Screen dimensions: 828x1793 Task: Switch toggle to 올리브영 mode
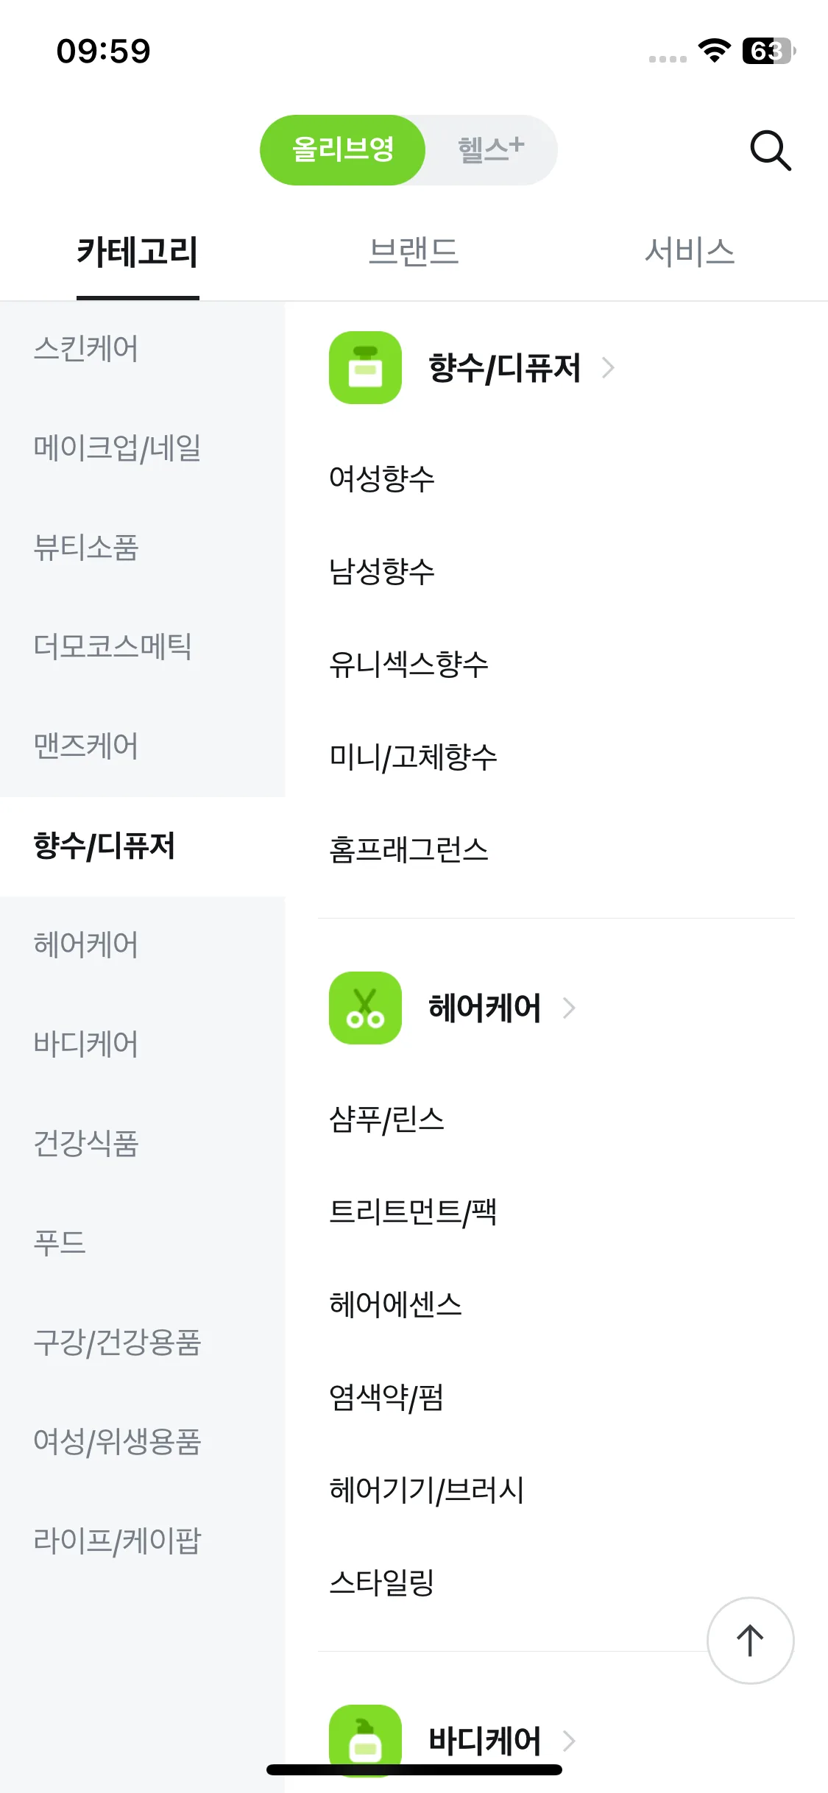(343, 149)
